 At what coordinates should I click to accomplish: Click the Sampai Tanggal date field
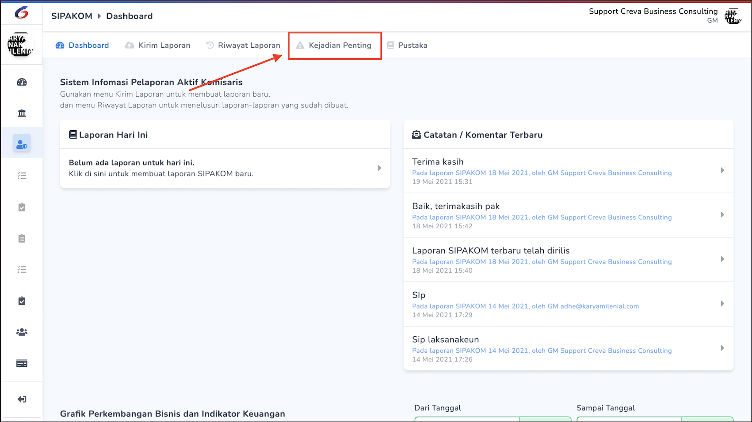click(655, 419)
